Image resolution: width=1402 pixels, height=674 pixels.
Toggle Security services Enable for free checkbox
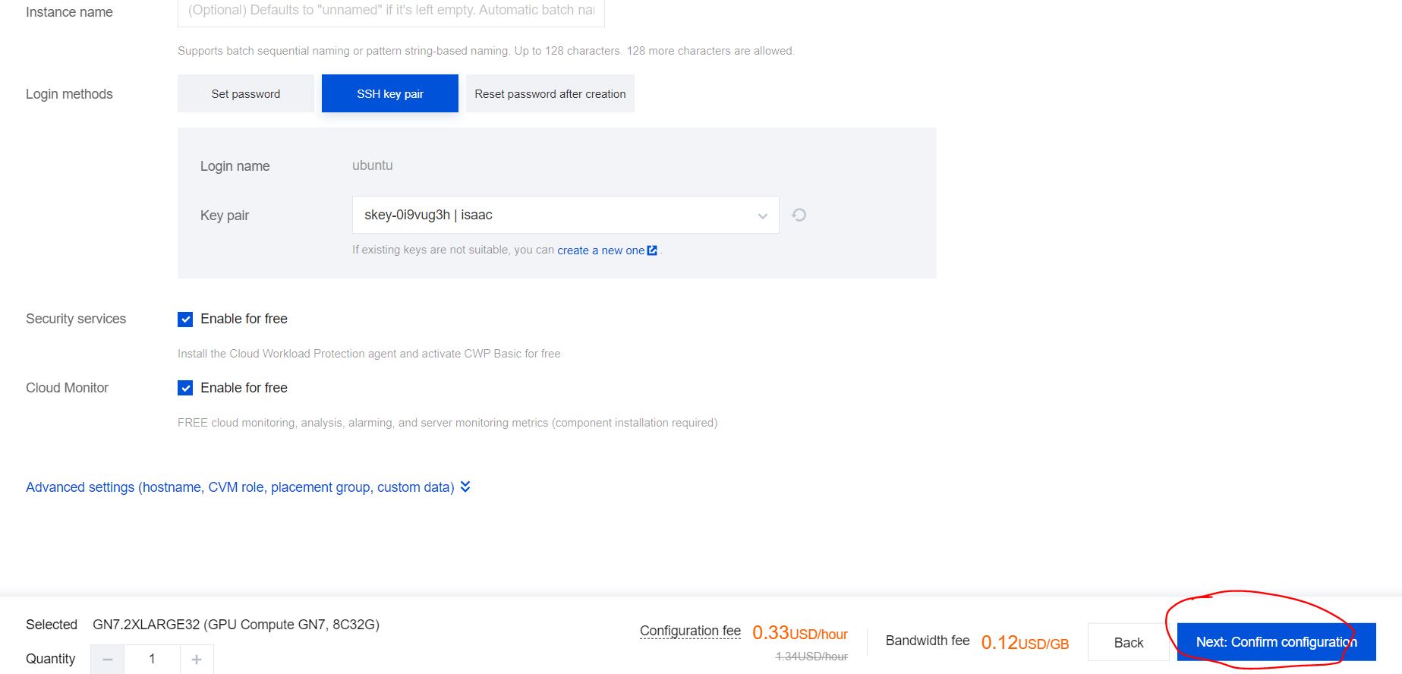[185, 319]
